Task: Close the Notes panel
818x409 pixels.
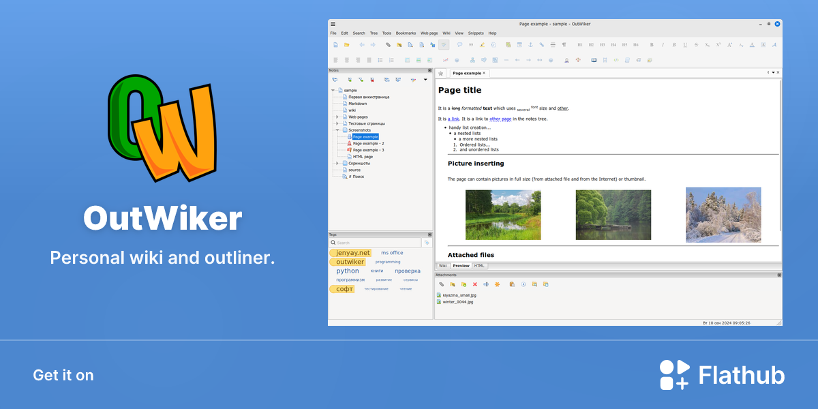Action: coord(429,70)
